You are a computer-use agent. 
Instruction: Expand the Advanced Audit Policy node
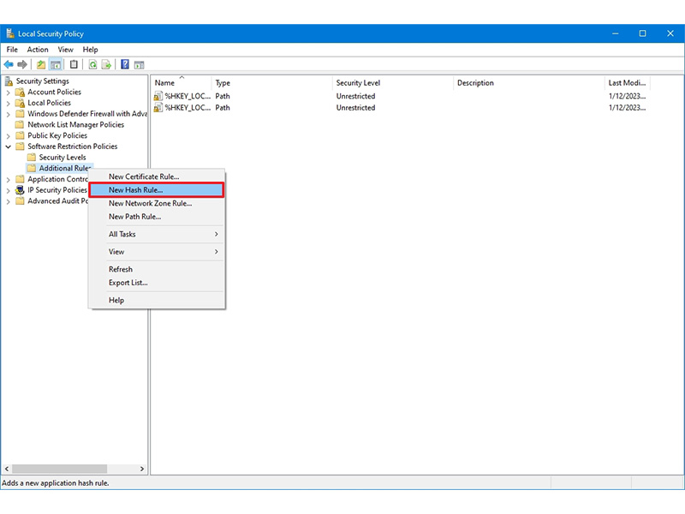(x=8, y=201)
